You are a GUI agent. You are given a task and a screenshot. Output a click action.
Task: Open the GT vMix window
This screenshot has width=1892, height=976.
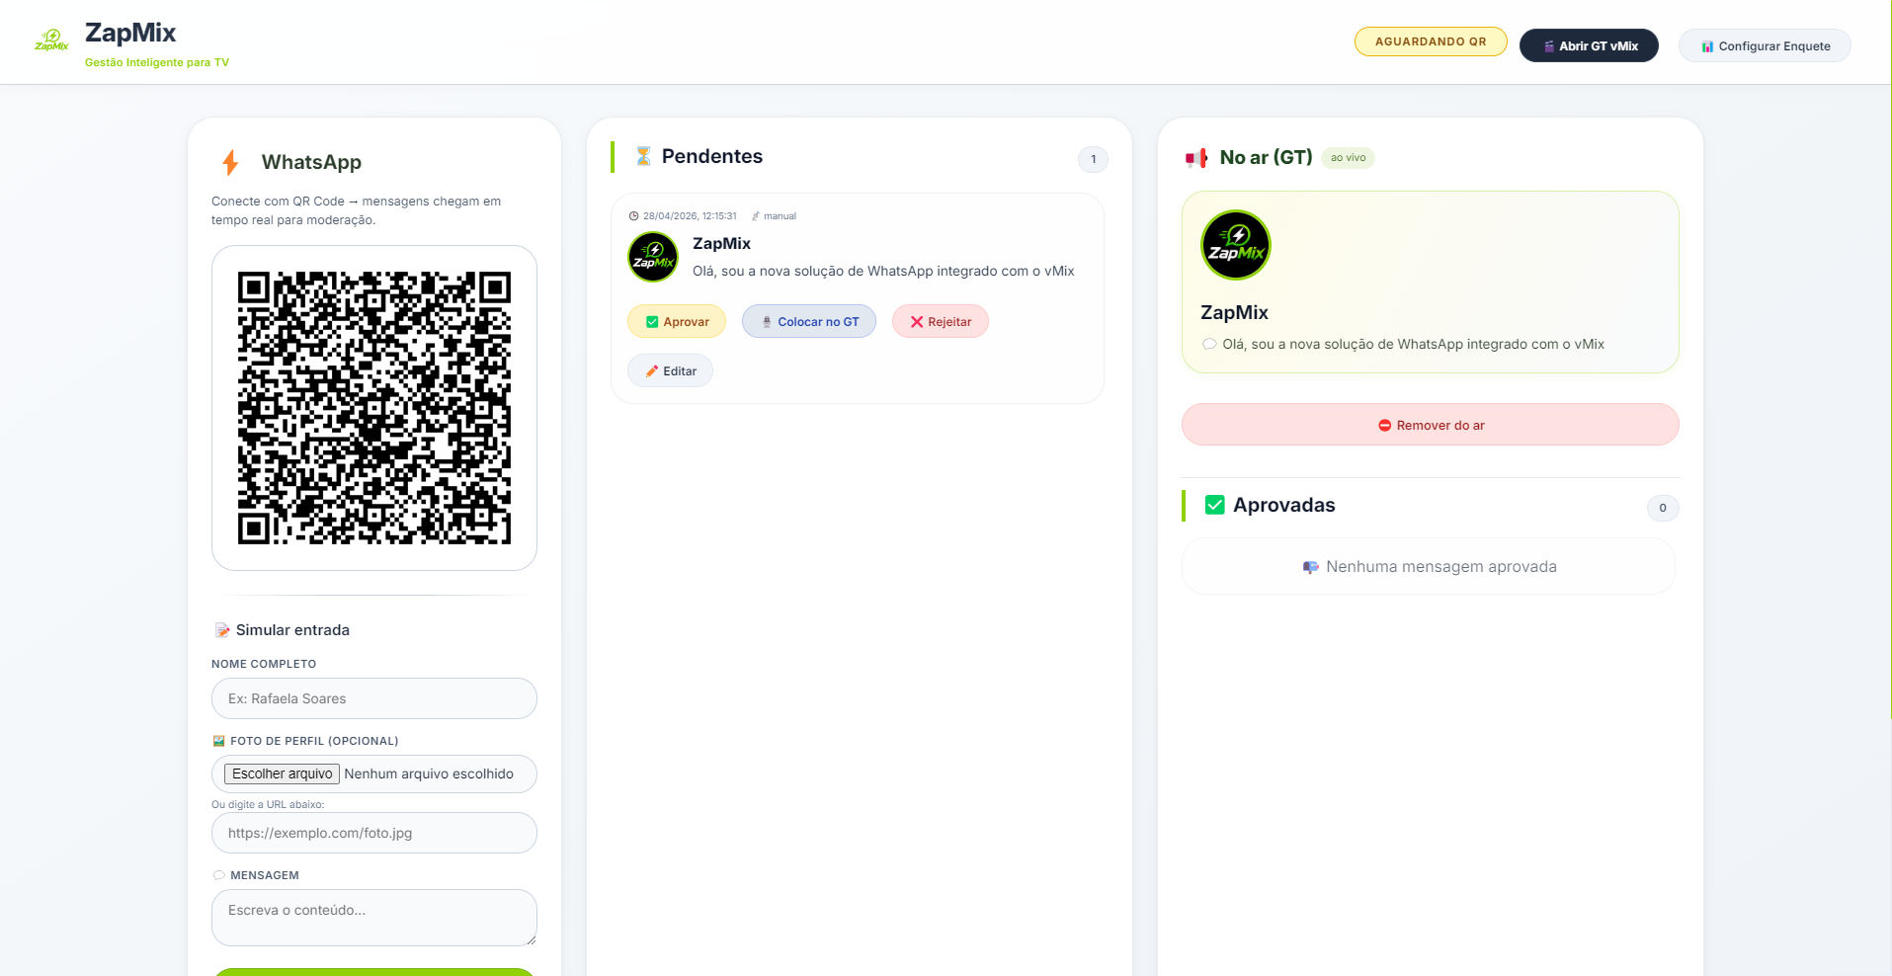(x=1589, y=45)
